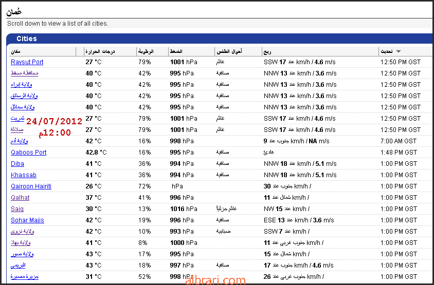Click the 'Scroll down to view' instruction text
The image size is (434, 285).
[58, 24]
